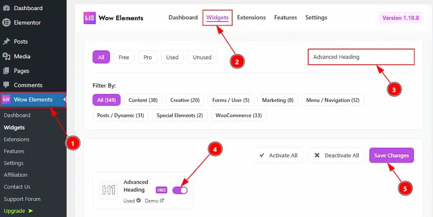The width and height of the screenshot is (433, 217).
Task: Click the Activate All button
Action: point(278,155)
